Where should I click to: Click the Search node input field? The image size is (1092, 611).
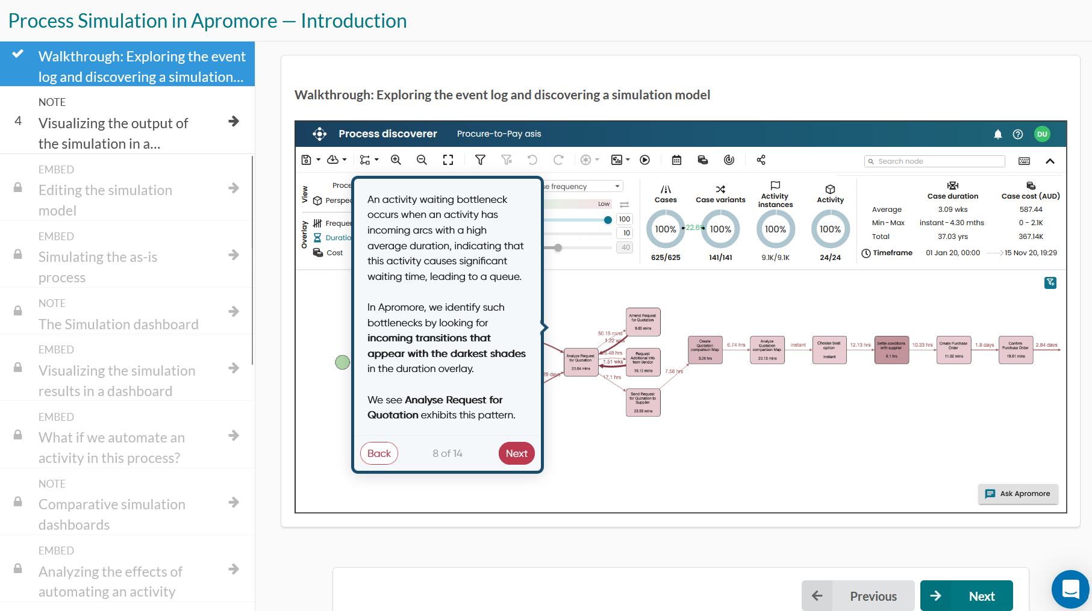click(x=934, y=161)
